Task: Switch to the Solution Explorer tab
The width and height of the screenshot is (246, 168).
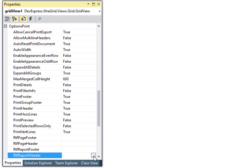Action: (x=38, y=163)
